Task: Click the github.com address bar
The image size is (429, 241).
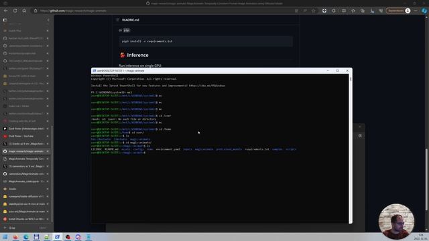Action: pos(164,11)
